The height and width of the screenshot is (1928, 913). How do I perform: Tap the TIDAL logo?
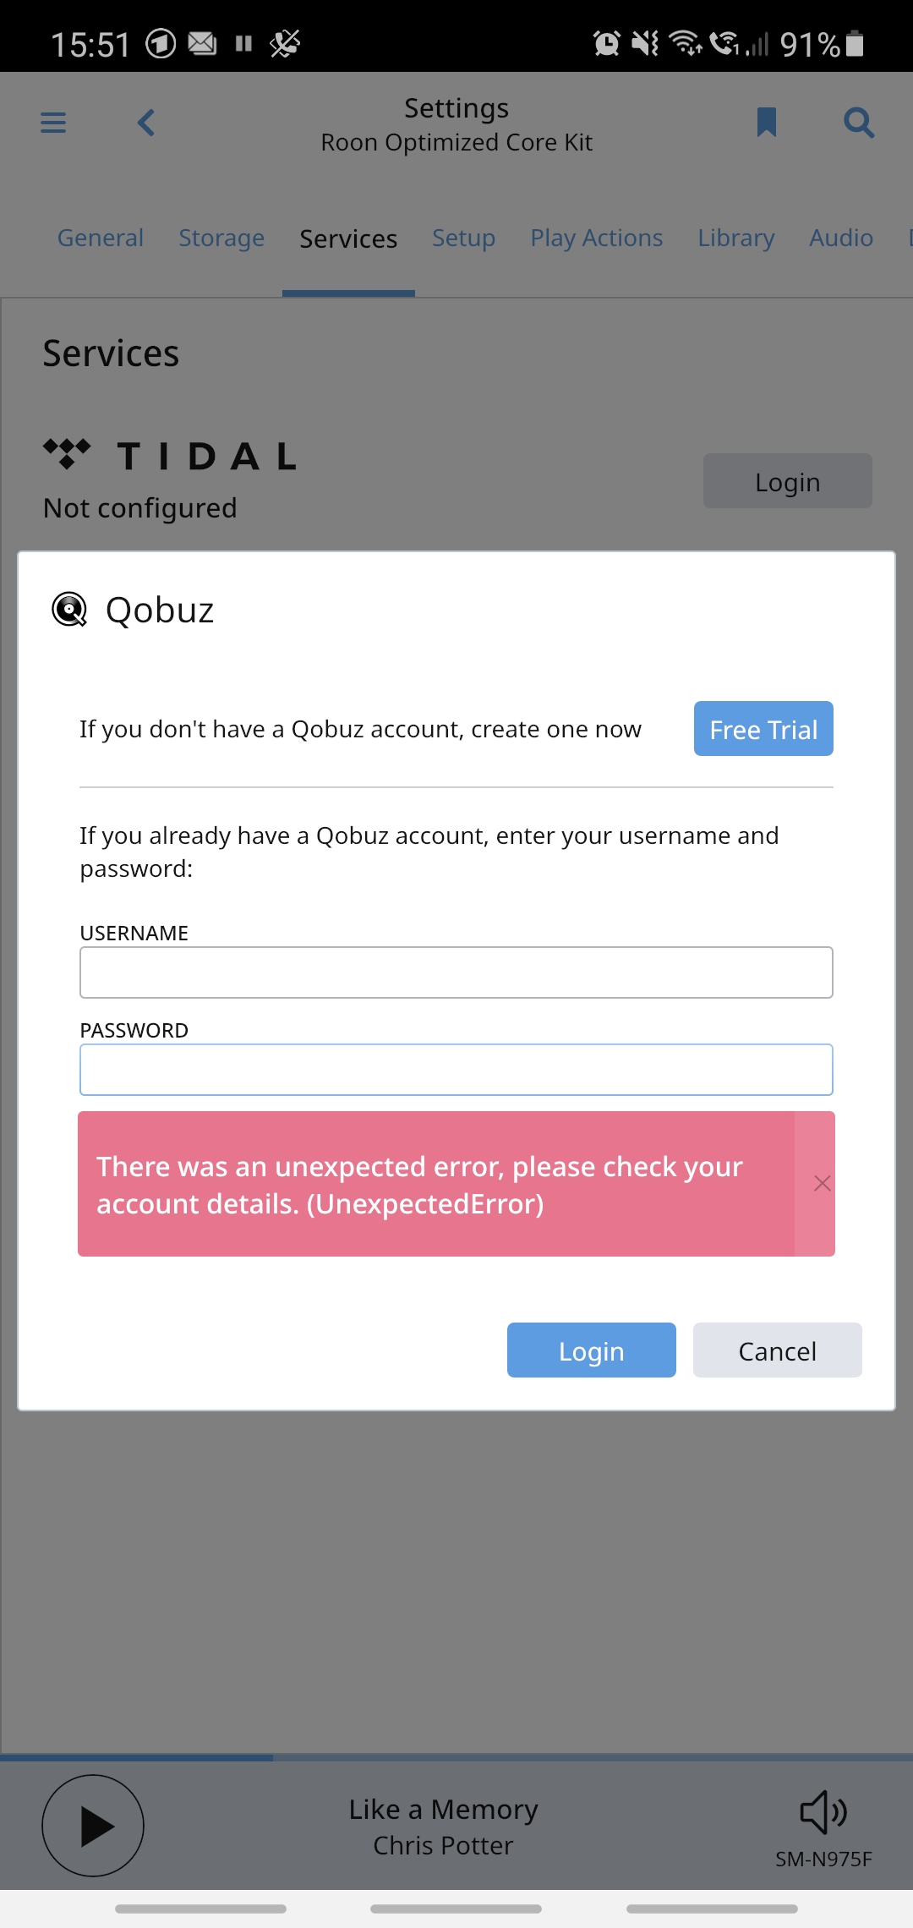(170, 455)
